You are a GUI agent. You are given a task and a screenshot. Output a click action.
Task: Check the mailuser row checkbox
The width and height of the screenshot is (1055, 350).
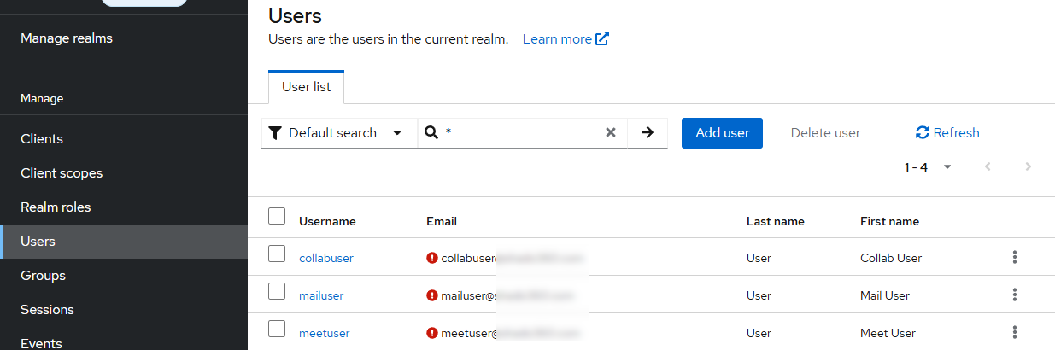click(x=277, y=291)
